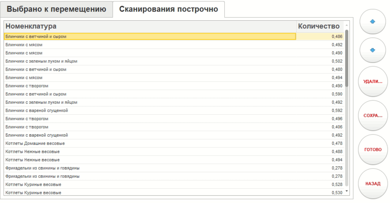
Task: Select the first Блинчики с вареной сгущенкой row
Action: click(x=150, y=111)
